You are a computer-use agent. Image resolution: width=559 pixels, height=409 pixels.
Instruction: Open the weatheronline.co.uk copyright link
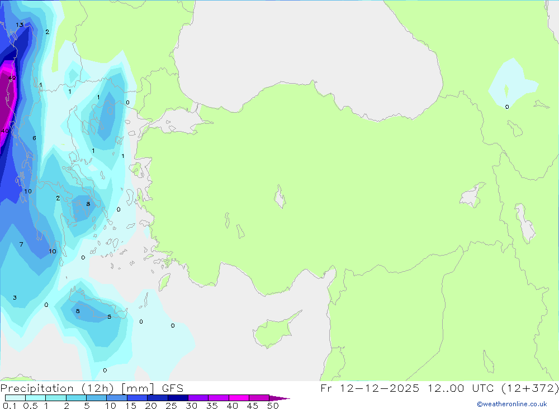511,404
